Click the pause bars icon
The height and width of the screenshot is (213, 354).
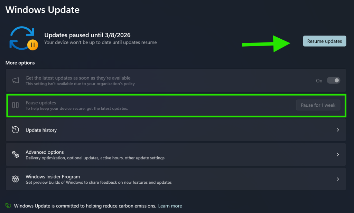pos(16,105)
